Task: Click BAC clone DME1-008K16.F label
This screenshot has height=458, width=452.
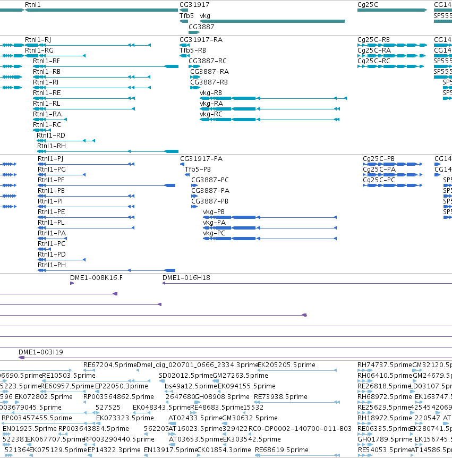Action: pyautogui.click(x=96, y=278)
